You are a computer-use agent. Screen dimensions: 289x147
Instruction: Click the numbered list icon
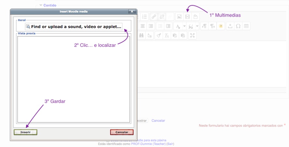(144, 17)
